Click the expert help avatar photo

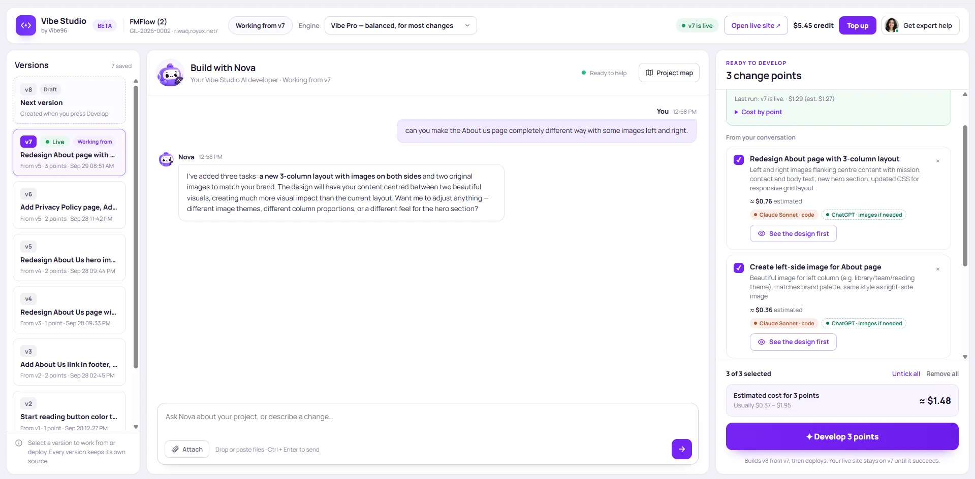click(891, 25)
